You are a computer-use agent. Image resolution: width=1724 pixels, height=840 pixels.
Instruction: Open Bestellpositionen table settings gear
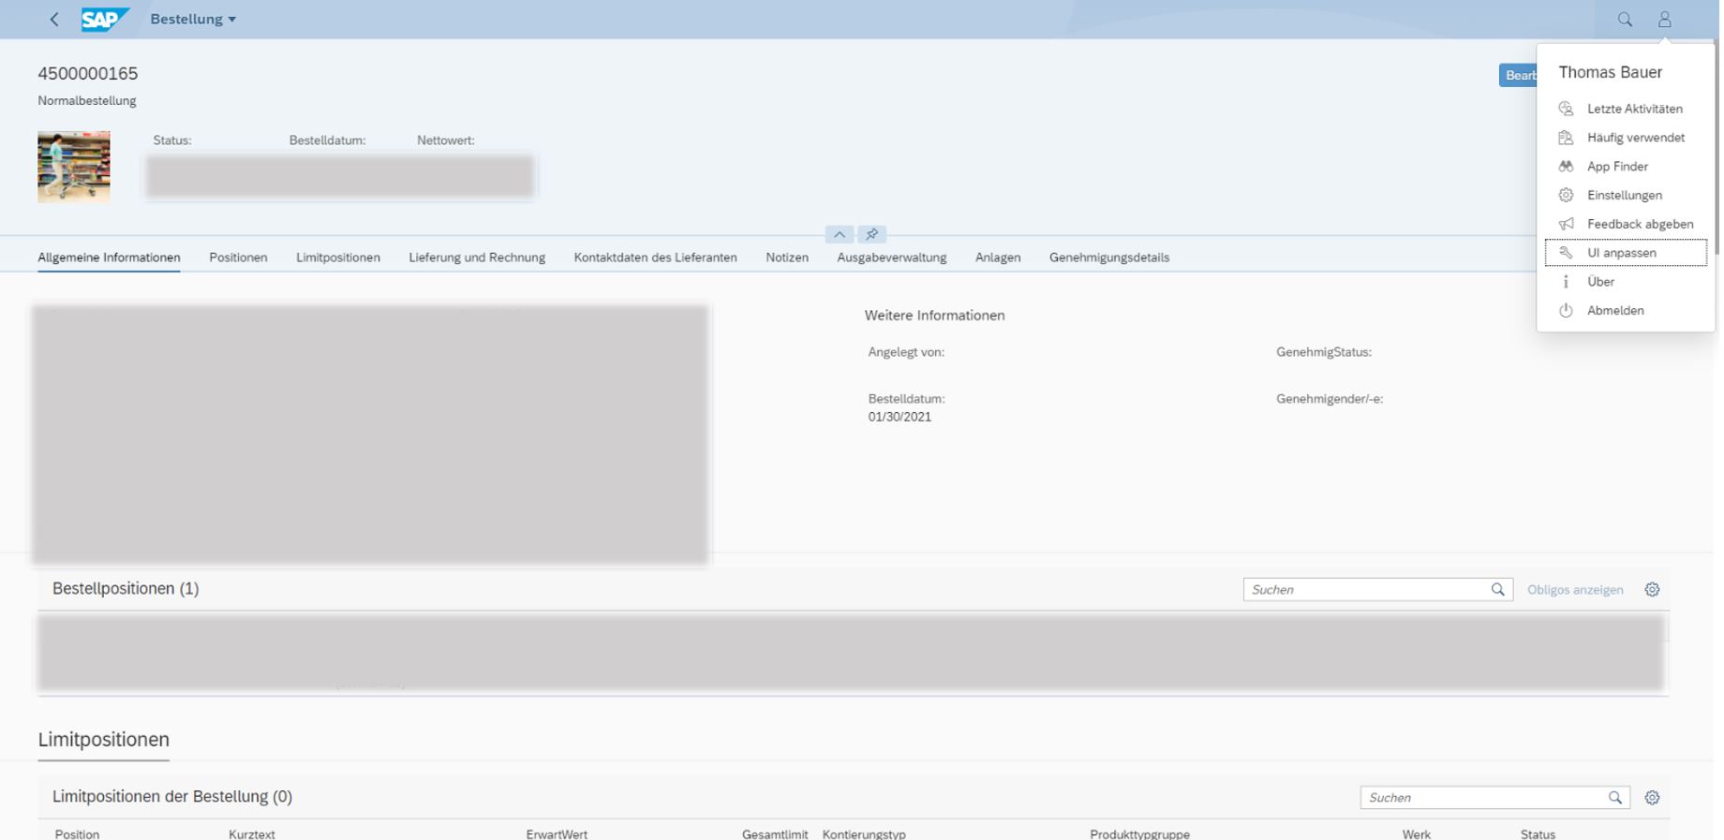pos(1652,590)
